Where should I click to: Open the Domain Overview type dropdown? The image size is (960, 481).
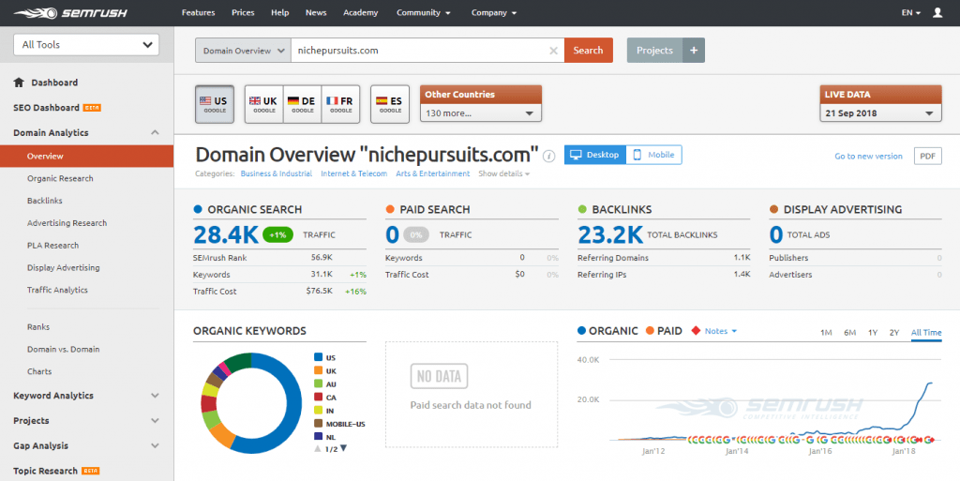[x=243, y=51]
